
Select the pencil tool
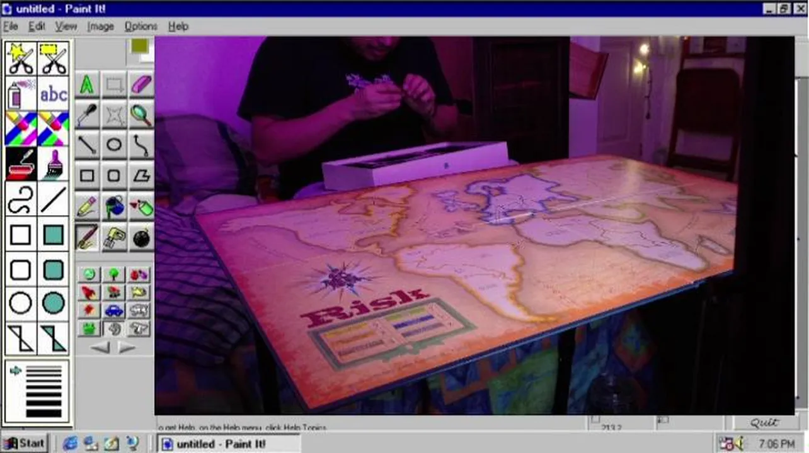87,207
